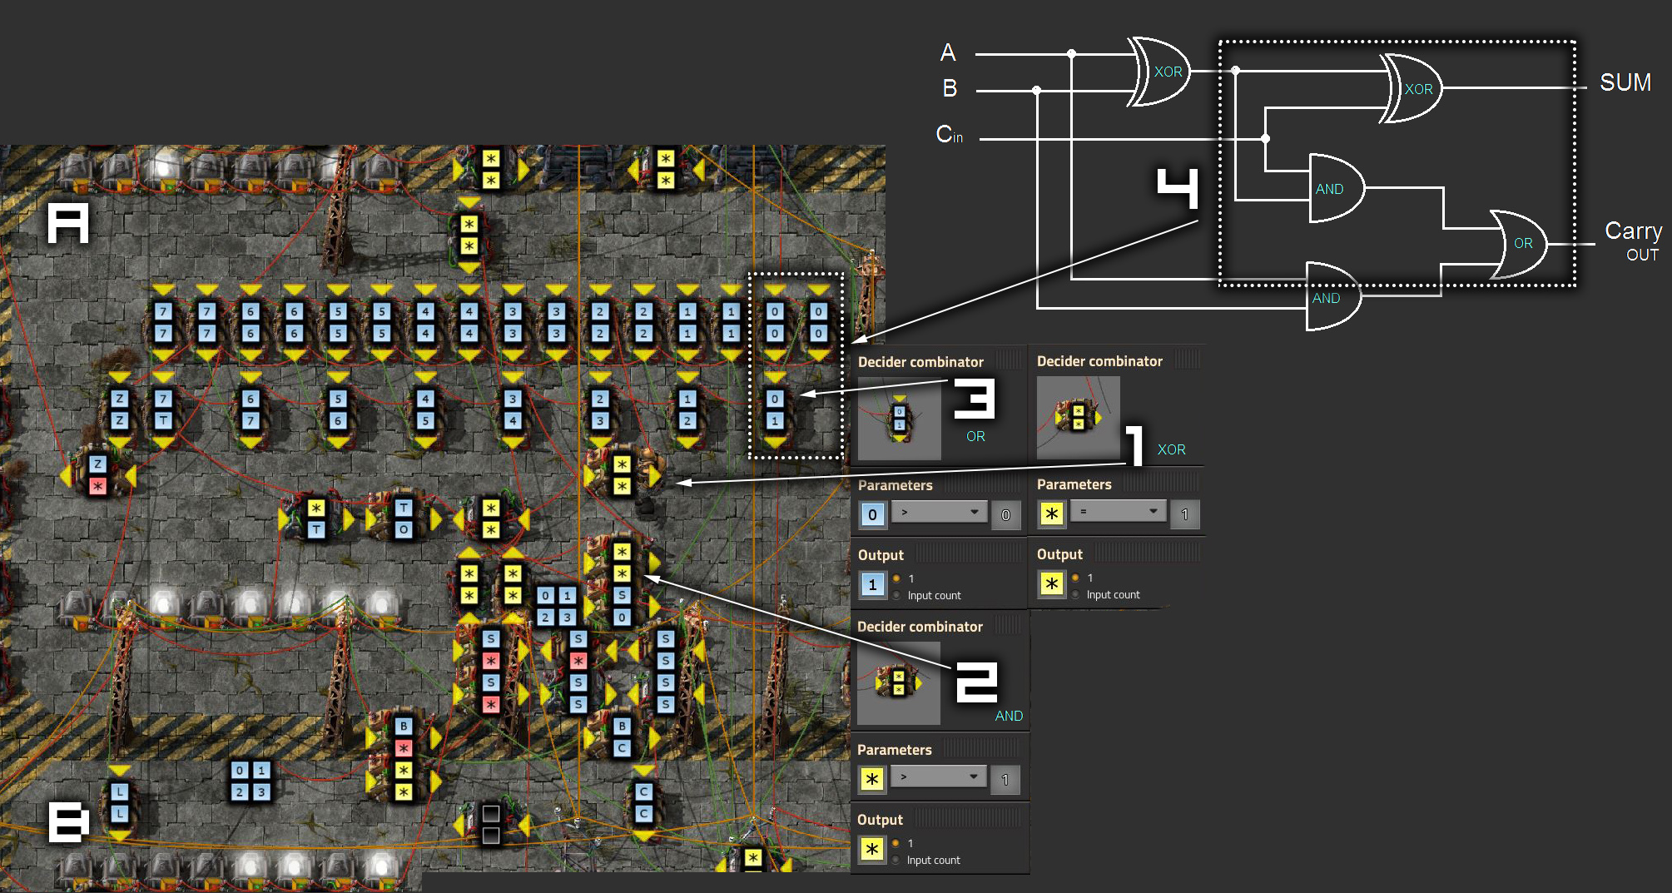
Task: Edit the constant '0' field in OR panel
Action: tap(1005, 515)
